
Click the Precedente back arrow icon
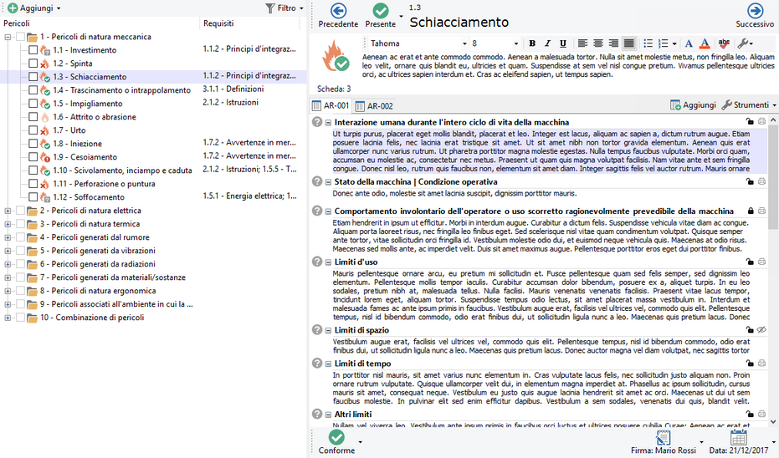pos(338,11)
